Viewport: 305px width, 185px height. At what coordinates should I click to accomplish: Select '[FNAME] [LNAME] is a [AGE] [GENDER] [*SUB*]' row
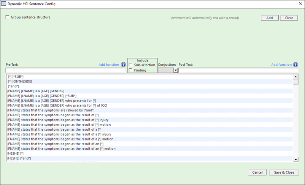point(149,96)
